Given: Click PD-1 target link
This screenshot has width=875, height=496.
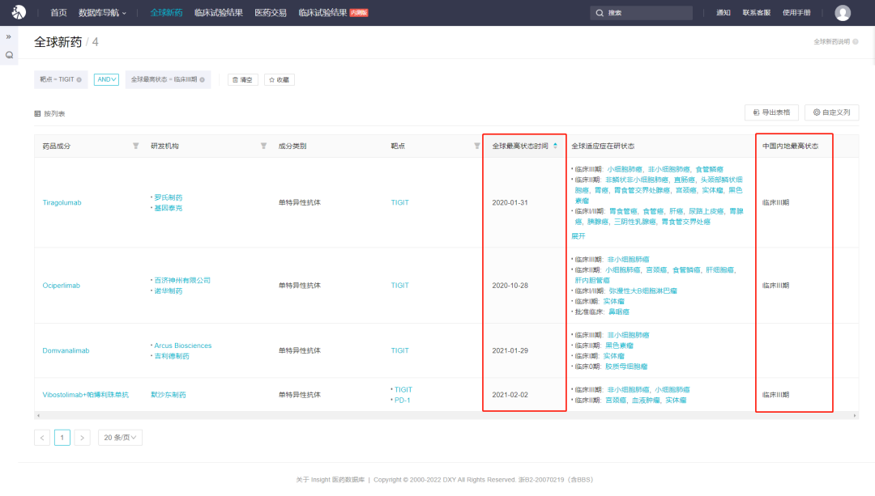Looking at the screenshot, I should (x=403, y=401).
